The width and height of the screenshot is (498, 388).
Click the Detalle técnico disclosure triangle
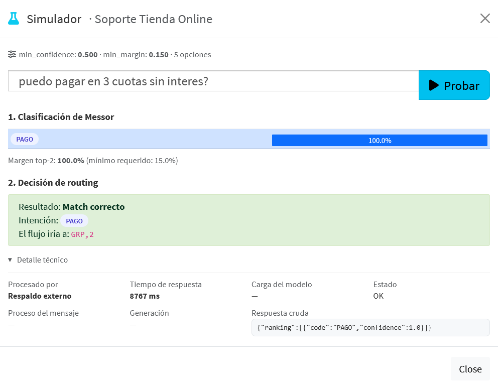coord(10,260)
